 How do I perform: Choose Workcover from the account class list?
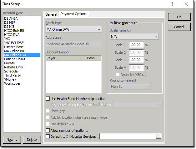coord(13,83)
